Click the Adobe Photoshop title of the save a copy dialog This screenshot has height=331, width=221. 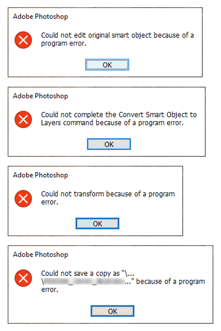[41, 254]
